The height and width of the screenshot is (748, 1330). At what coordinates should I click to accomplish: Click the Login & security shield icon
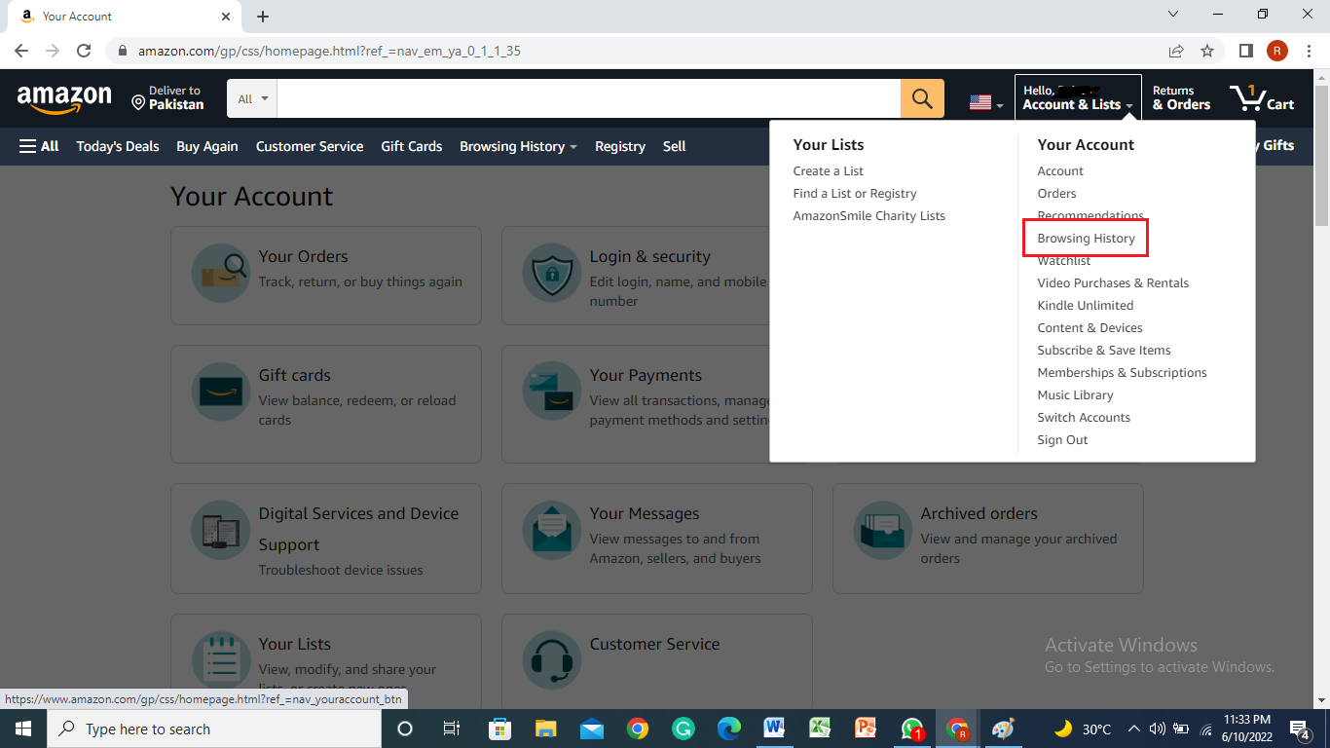pyautogui.click(x=552, y=273)
